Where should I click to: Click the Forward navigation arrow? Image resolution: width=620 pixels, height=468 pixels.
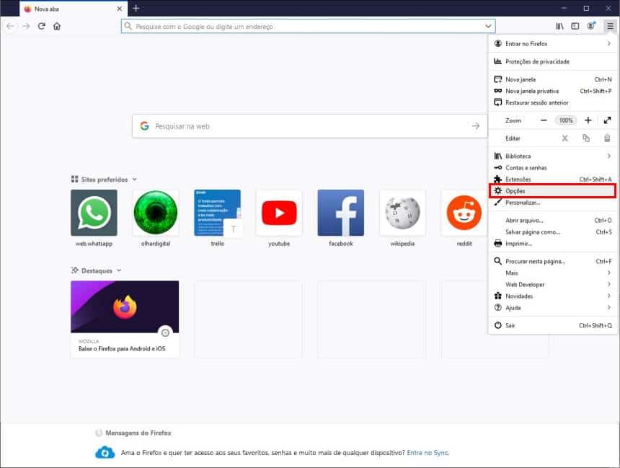click(26, 26)
